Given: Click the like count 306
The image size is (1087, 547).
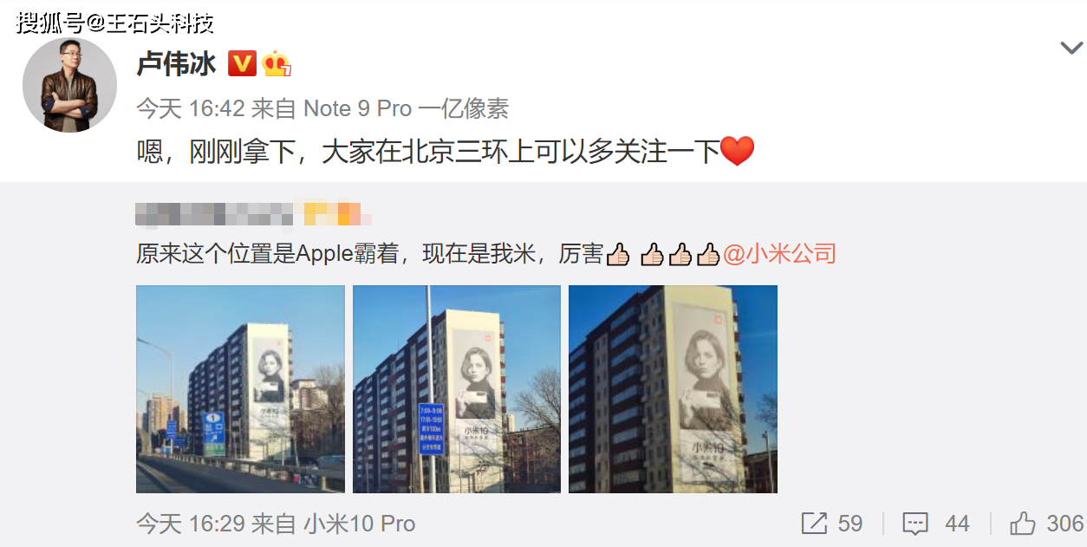Looking at the screenshot, I should point(1065,524).
